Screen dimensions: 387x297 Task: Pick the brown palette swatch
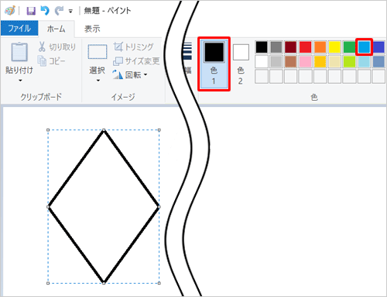pos(291,61)
